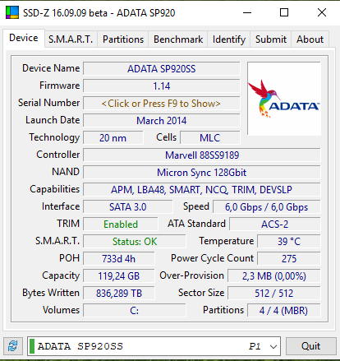Image resolution: width=340 pixels, height=361 pixels.
Task: Click S.M.A.R.T. value 'Status: OK'
Action: tap(135, 242)
